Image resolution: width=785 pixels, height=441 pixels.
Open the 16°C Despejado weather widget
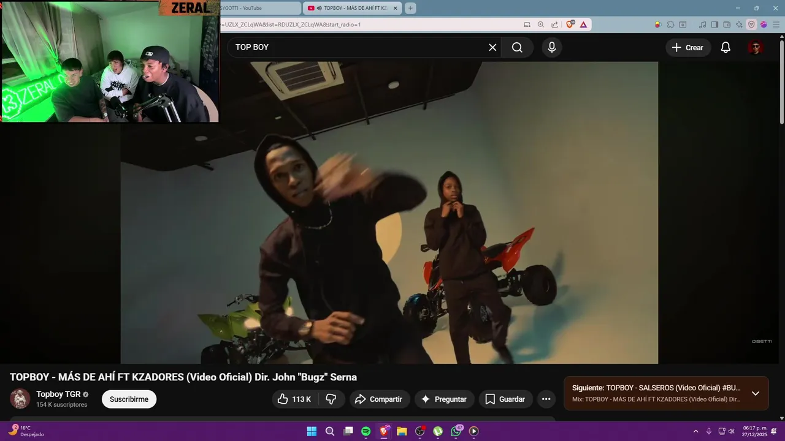[x=26, y=431]
